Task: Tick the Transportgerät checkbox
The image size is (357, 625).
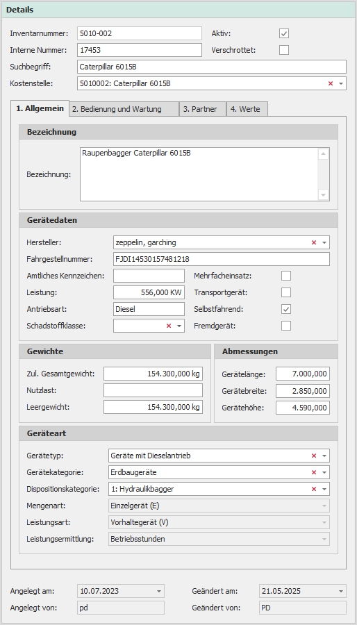Action: (286, 292)
